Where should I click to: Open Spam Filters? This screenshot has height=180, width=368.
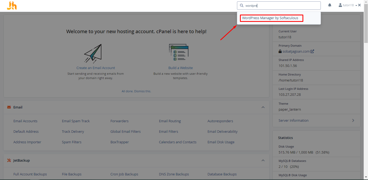(x=72, y=142)
